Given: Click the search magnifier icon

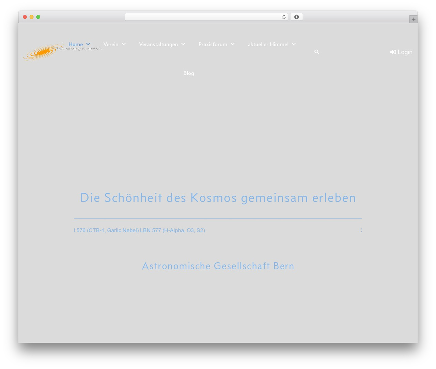Looking at the screenshot, I should tap(317, 52).
